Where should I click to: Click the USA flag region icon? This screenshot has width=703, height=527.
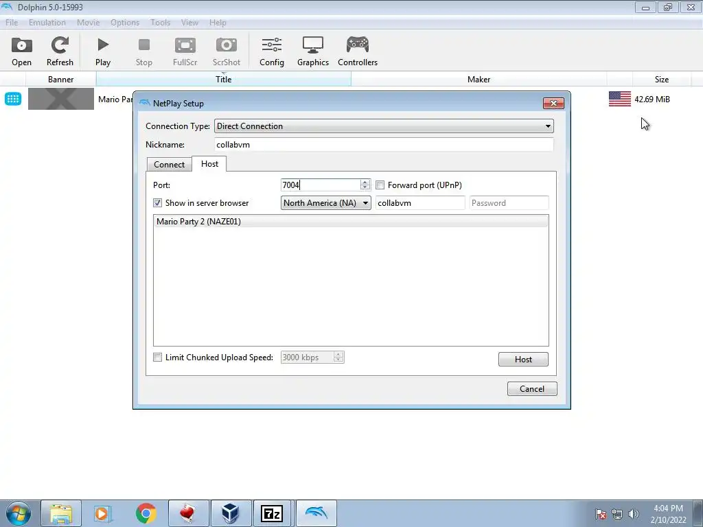point(620,99)
